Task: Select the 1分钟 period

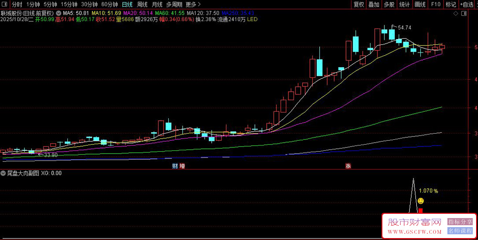Action: click(x=33, y=4)
